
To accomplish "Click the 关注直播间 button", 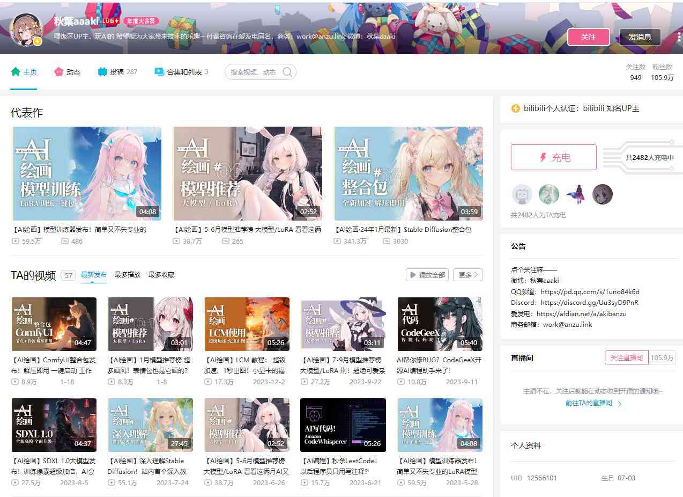I will tap(626, 357).
